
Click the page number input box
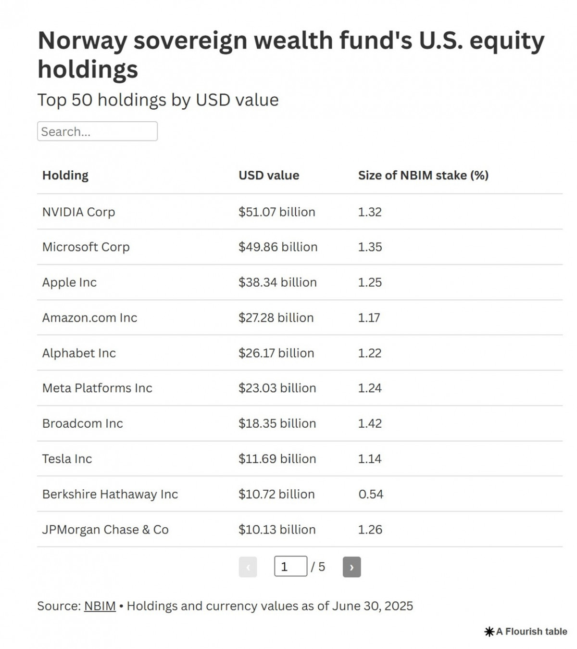290,566
